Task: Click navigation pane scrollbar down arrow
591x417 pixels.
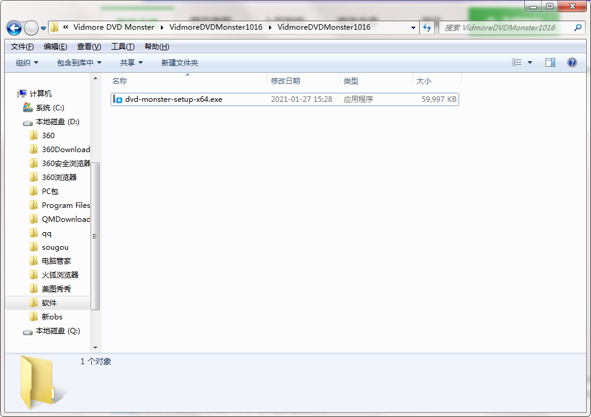Action: point(95,347)
